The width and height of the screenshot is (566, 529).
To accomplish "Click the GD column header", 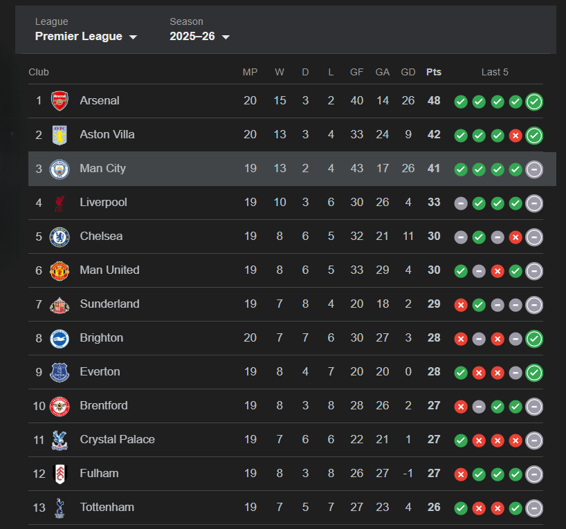I will tap(408, 72).
